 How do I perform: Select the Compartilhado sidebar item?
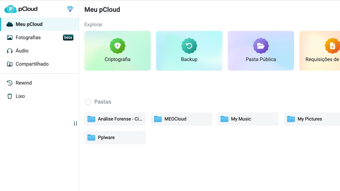click(32, 64)
